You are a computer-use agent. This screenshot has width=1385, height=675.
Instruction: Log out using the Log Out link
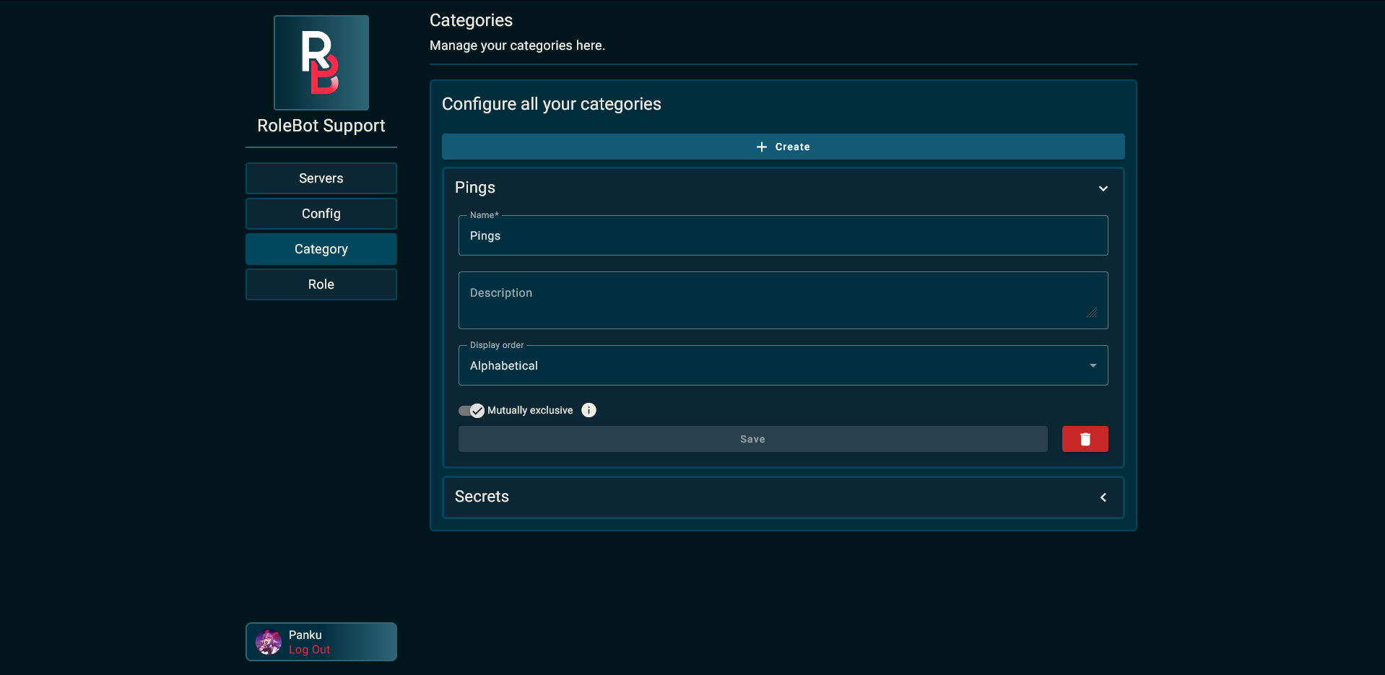coord(309,649)
